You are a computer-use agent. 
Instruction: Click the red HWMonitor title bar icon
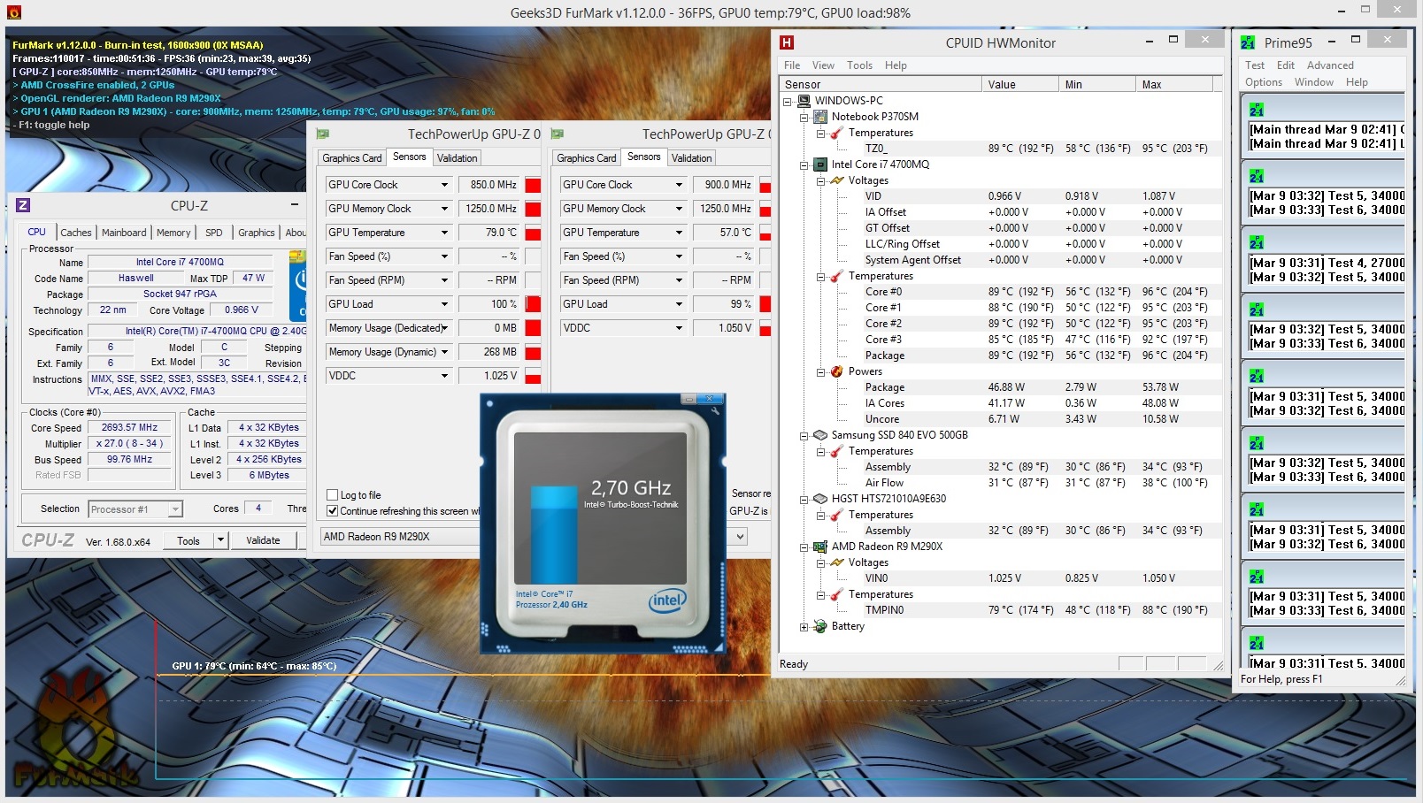point(787,42)
